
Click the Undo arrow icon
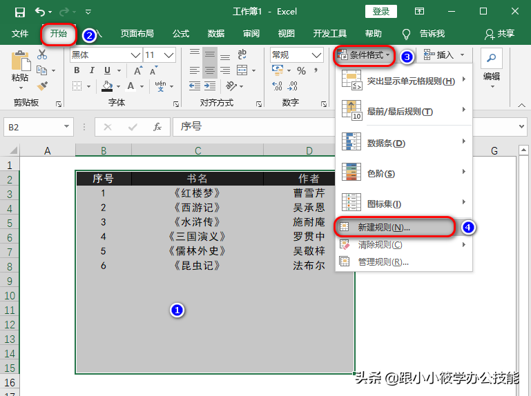(x=40, y=12)
